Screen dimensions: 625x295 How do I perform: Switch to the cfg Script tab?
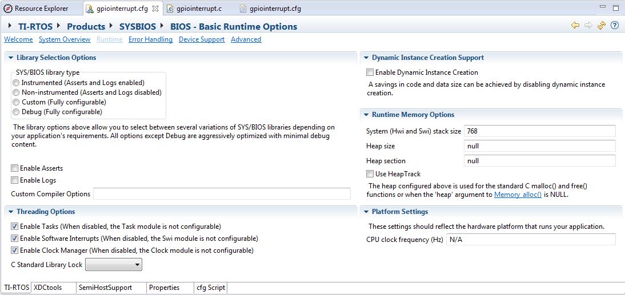point(210,288)
